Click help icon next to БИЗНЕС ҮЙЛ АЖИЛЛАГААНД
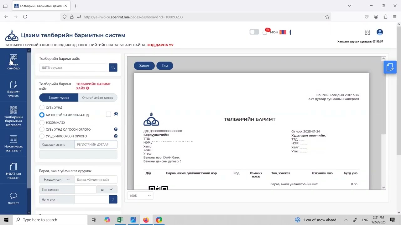This screenshot has width=401, height=225. pyautogui.click(x=116, y=114)
